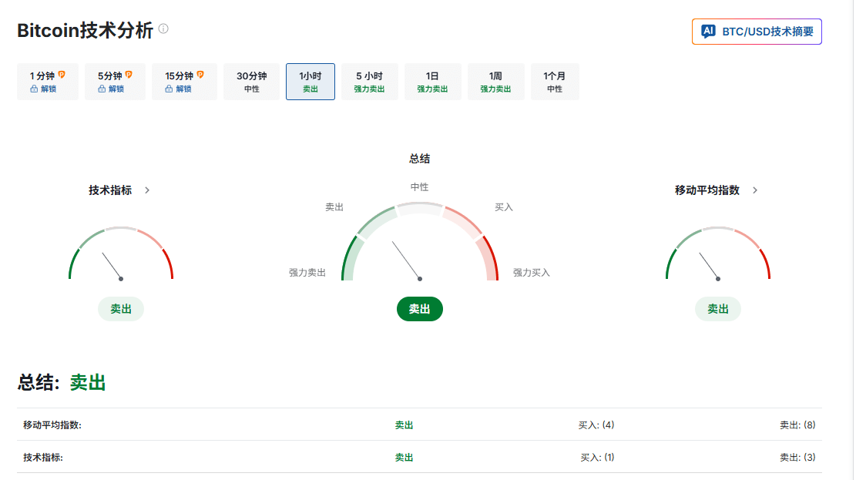The width and height of the screenshot is (856, 480).
Task: Click the 技术指标 gauge dial
Action: coord(121,253)
